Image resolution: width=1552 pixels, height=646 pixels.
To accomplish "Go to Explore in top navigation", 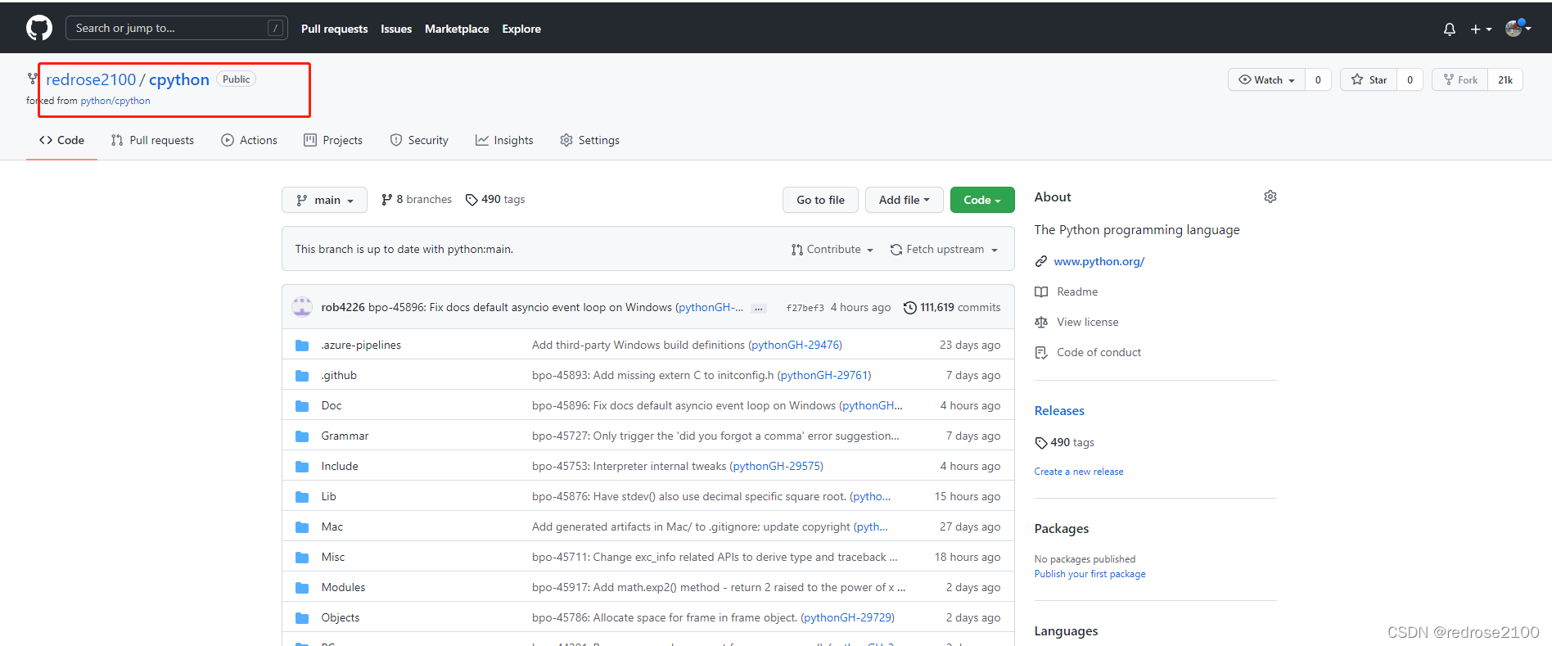I will (521, 29).
